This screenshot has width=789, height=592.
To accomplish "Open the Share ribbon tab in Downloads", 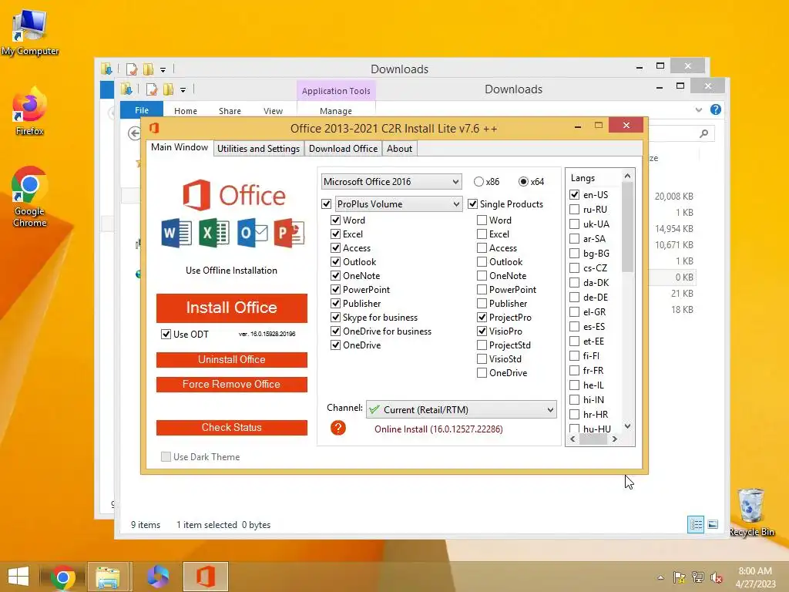I will pyautogui.click(x=230, y=111).
